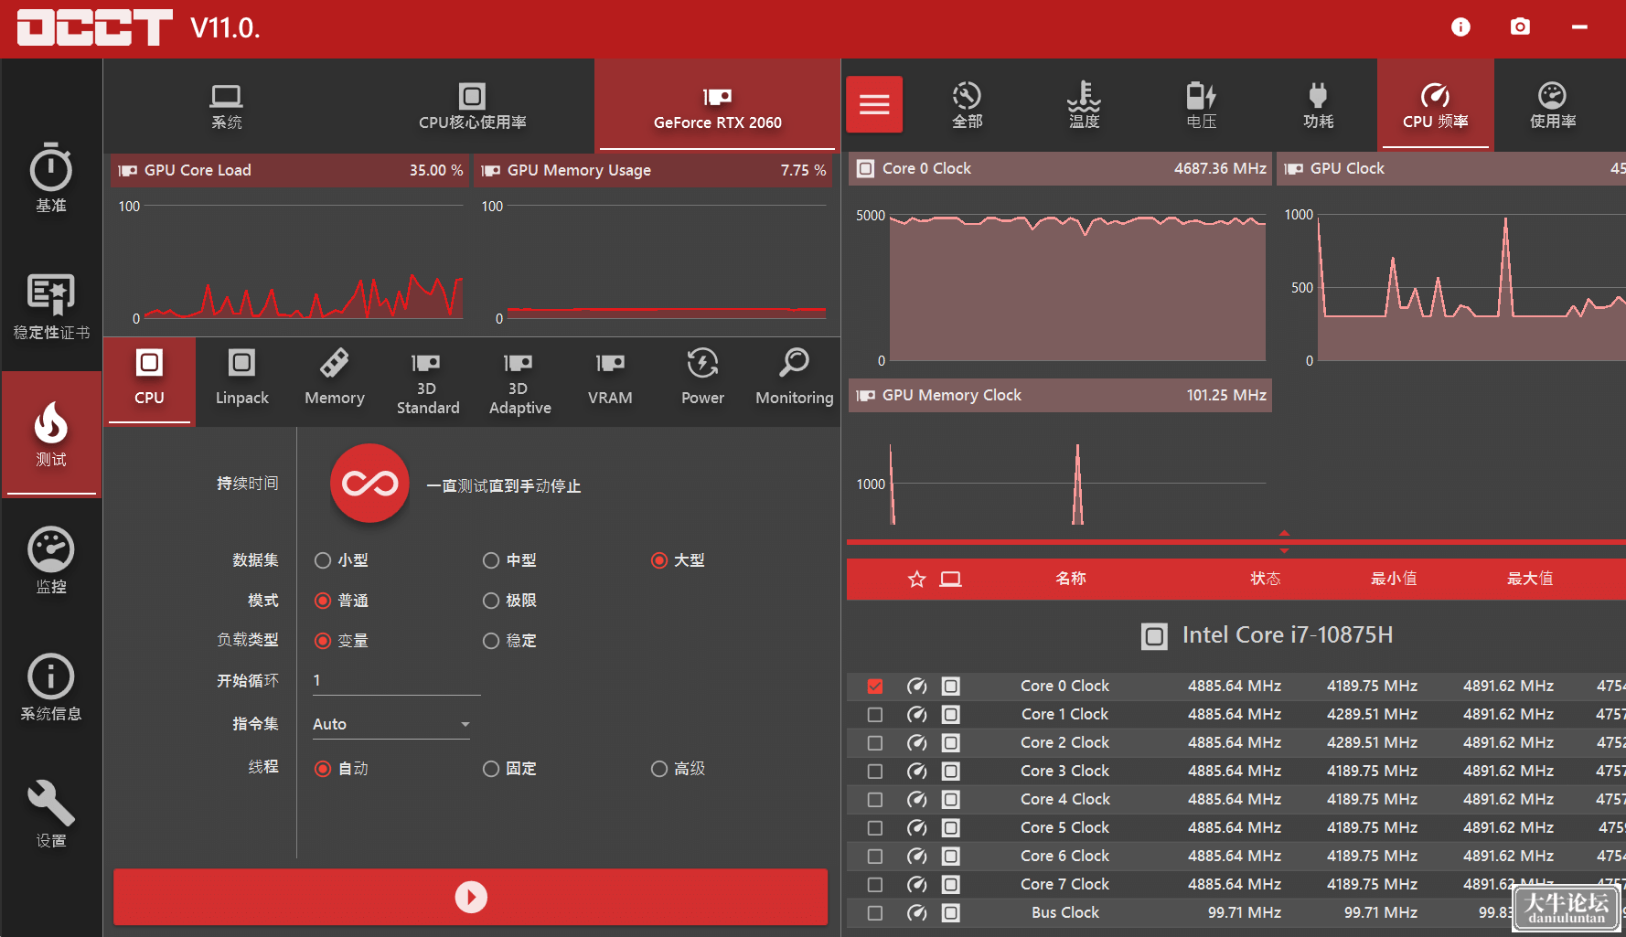This screenshot has width=1626, height=937.
Task: Take a screenshot with camera icon
Action: [1520, 27]
